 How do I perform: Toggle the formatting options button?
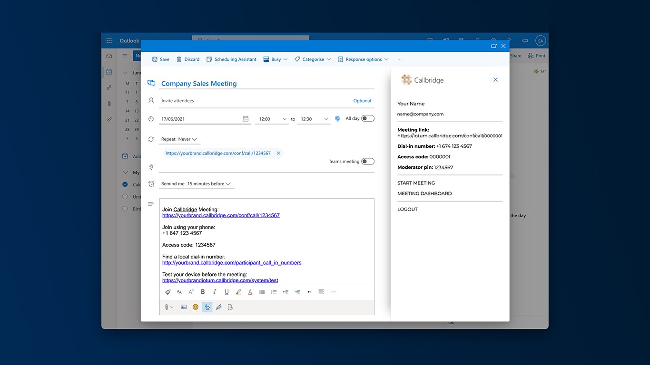(207, 307)
